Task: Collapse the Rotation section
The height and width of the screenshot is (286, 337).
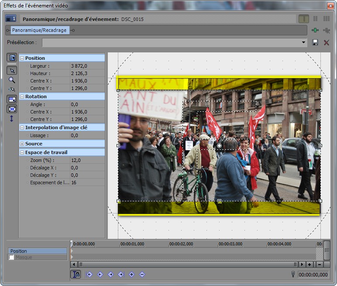Action: pos(22,96)
